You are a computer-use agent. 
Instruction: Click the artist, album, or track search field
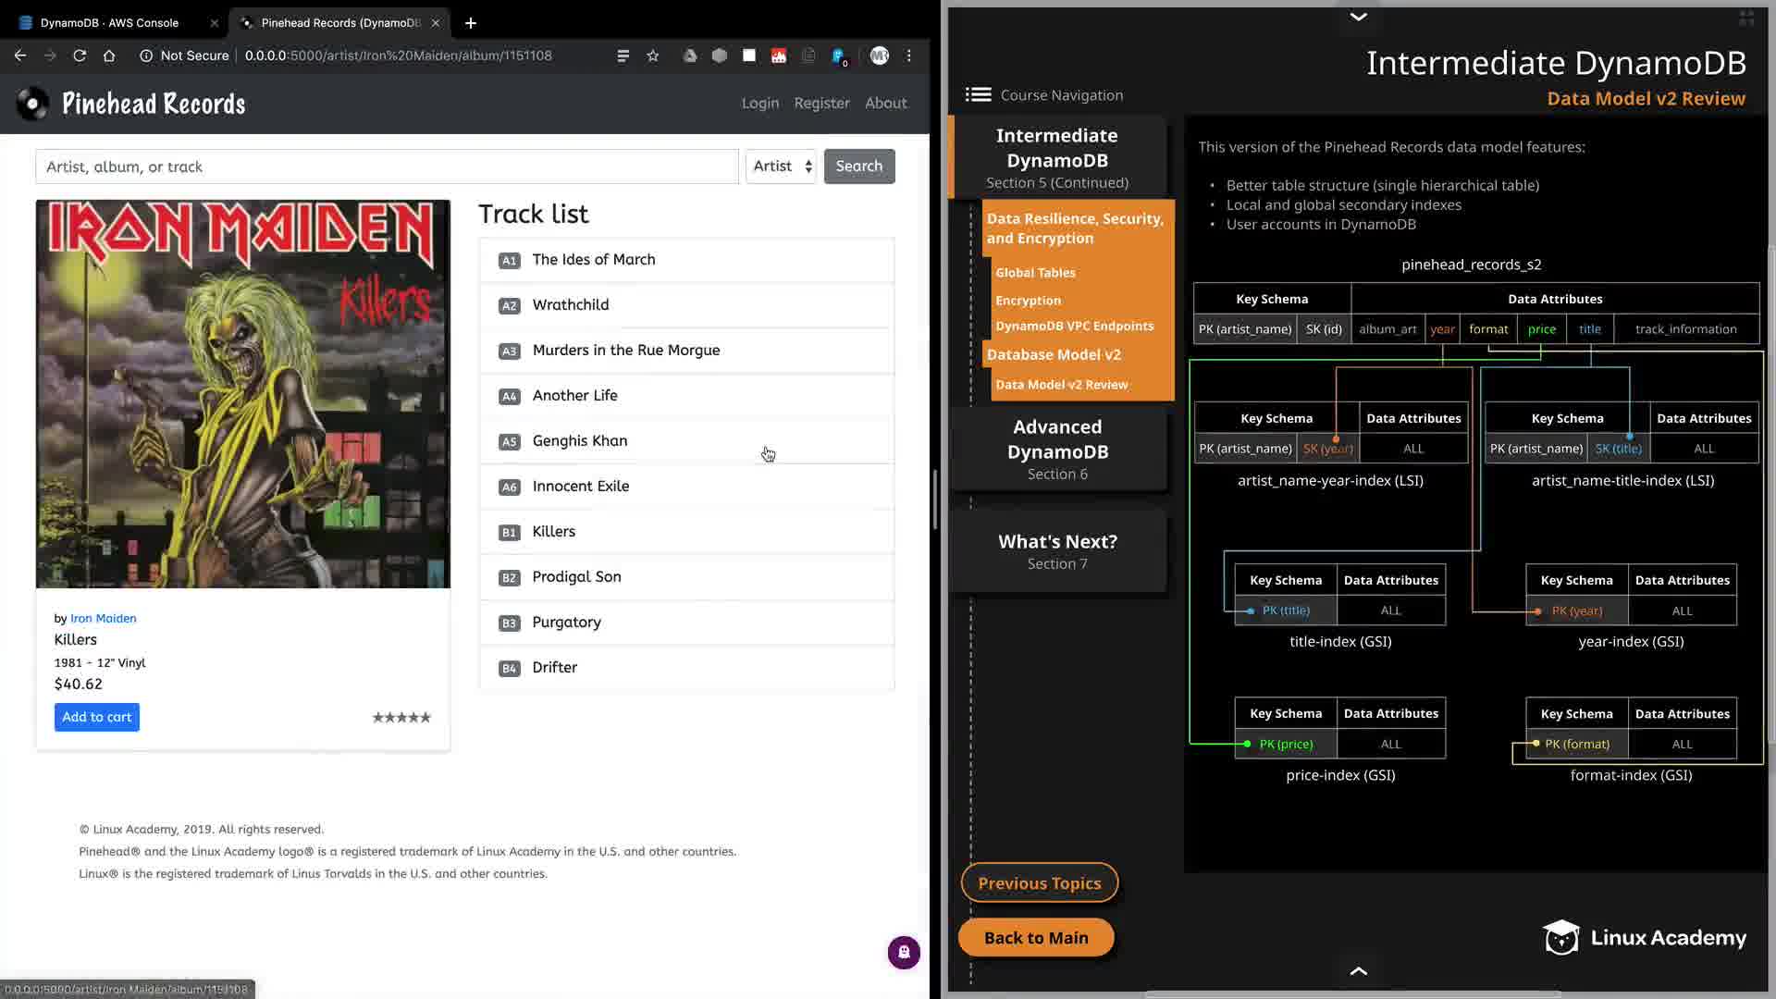pos(387,166)
